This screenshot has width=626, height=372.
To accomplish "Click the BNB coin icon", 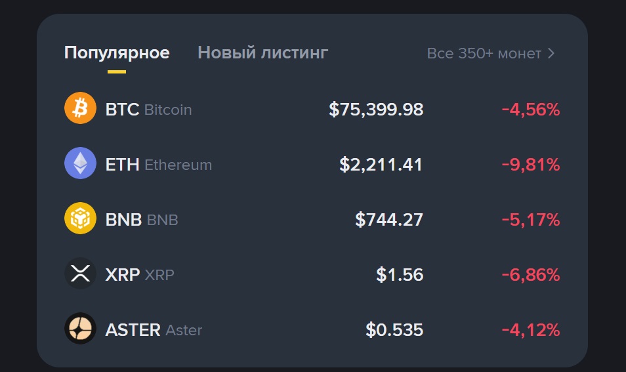I will click(80, 219).
